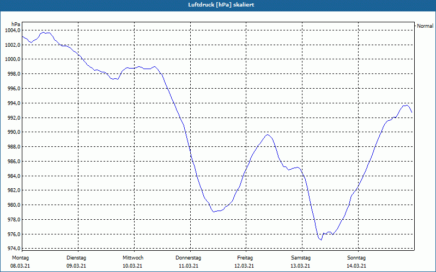Click the 'Montag' day label

(x=20, y=258)
